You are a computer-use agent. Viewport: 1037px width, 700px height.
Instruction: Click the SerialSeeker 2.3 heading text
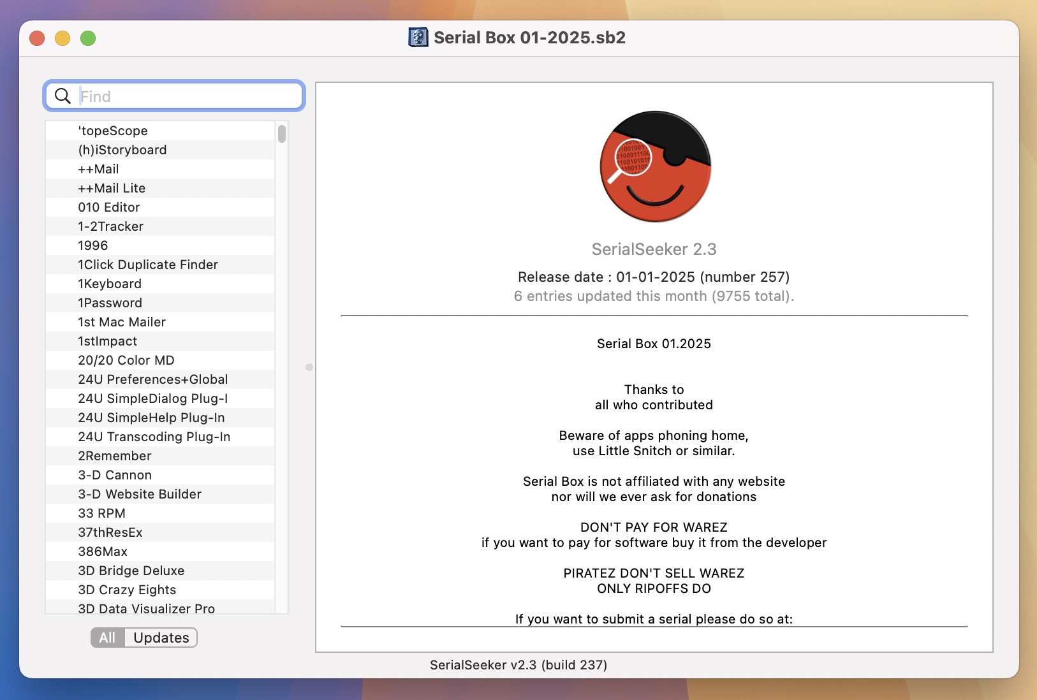[654, 249]
